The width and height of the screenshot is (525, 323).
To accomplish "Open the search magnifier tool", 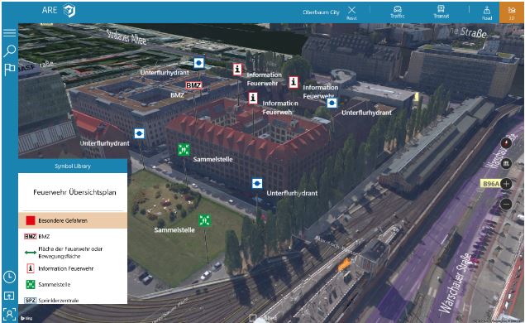I will click(9, 51).
